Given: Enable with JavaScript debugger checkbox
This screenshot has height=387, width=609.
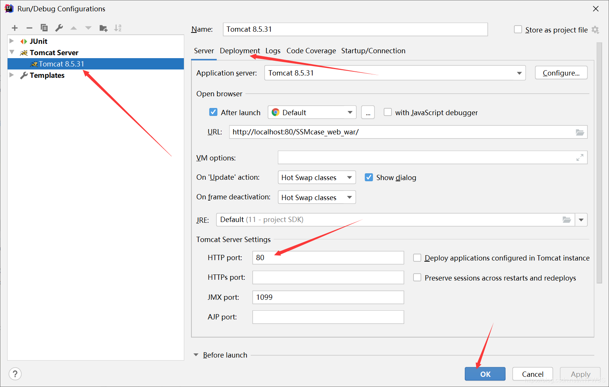Looking at the screenshot, I should 388,112.
